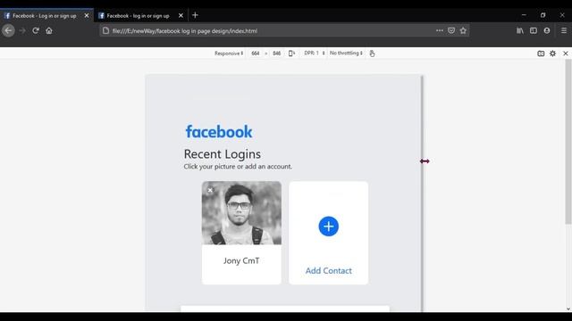Open the Responsive device dropdown
Image resolution: width=572 pixels, height=321 pixels.
[229, 53]
